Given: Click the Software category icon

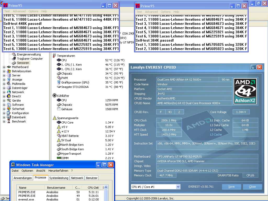Looking at the screenshot, I should tap(9, 105).
